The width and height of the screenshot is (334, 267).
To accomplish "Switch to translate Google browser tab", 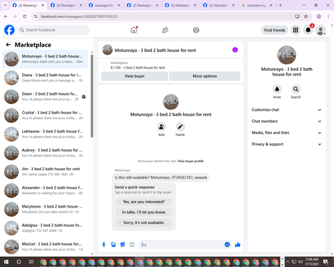I will point(257,5).
